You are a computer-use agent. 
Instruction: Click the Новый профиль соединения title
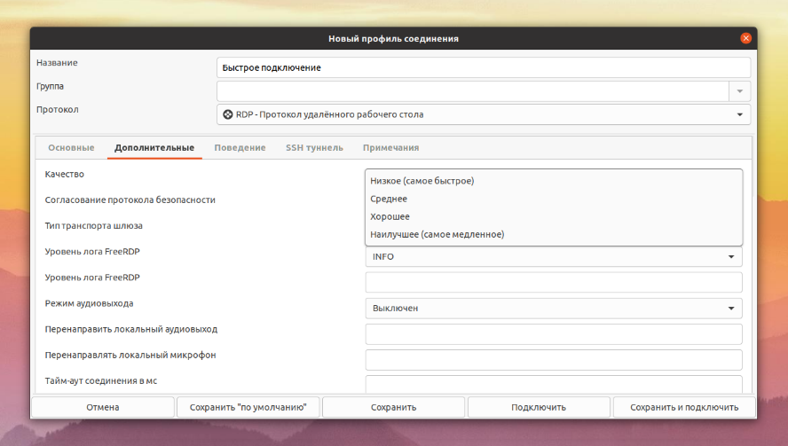click(x=393, y=39)
